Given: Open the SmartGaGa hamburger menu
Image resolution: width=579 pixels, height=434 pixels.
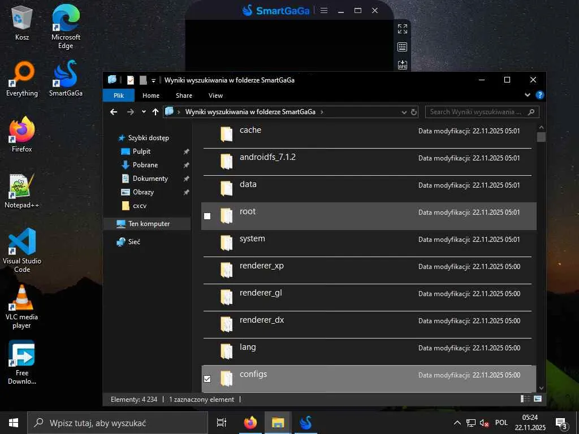Looking at the screenshot, I should [x=324, y=11].
